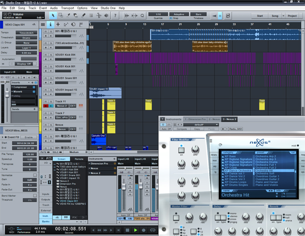The image size is (305, 236).
Task: Select the Eraser tool
Action: click(76, 15)
